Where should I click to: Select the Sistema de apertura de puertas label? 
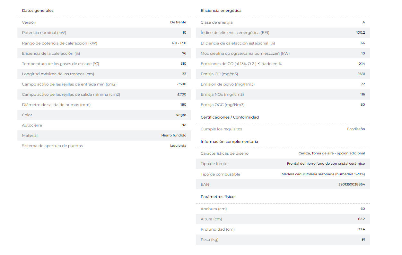(52, 146)
